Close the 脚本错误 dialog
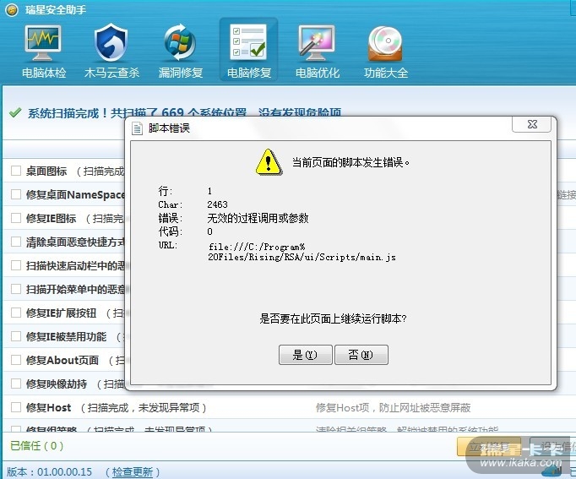Viewport: 576px width, 479px height. click(531, 124)
